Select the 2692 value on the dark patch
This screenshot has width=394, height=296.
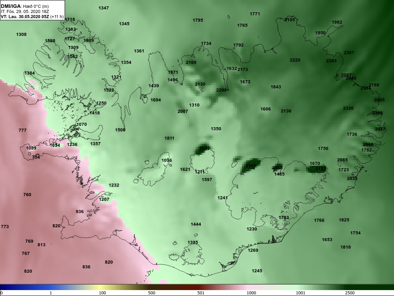click(204, 148)
